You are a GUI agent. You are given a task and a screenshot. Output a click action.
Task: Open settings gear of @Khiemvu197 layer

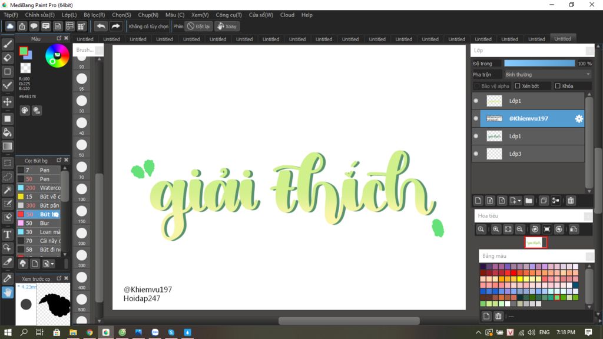579,119
